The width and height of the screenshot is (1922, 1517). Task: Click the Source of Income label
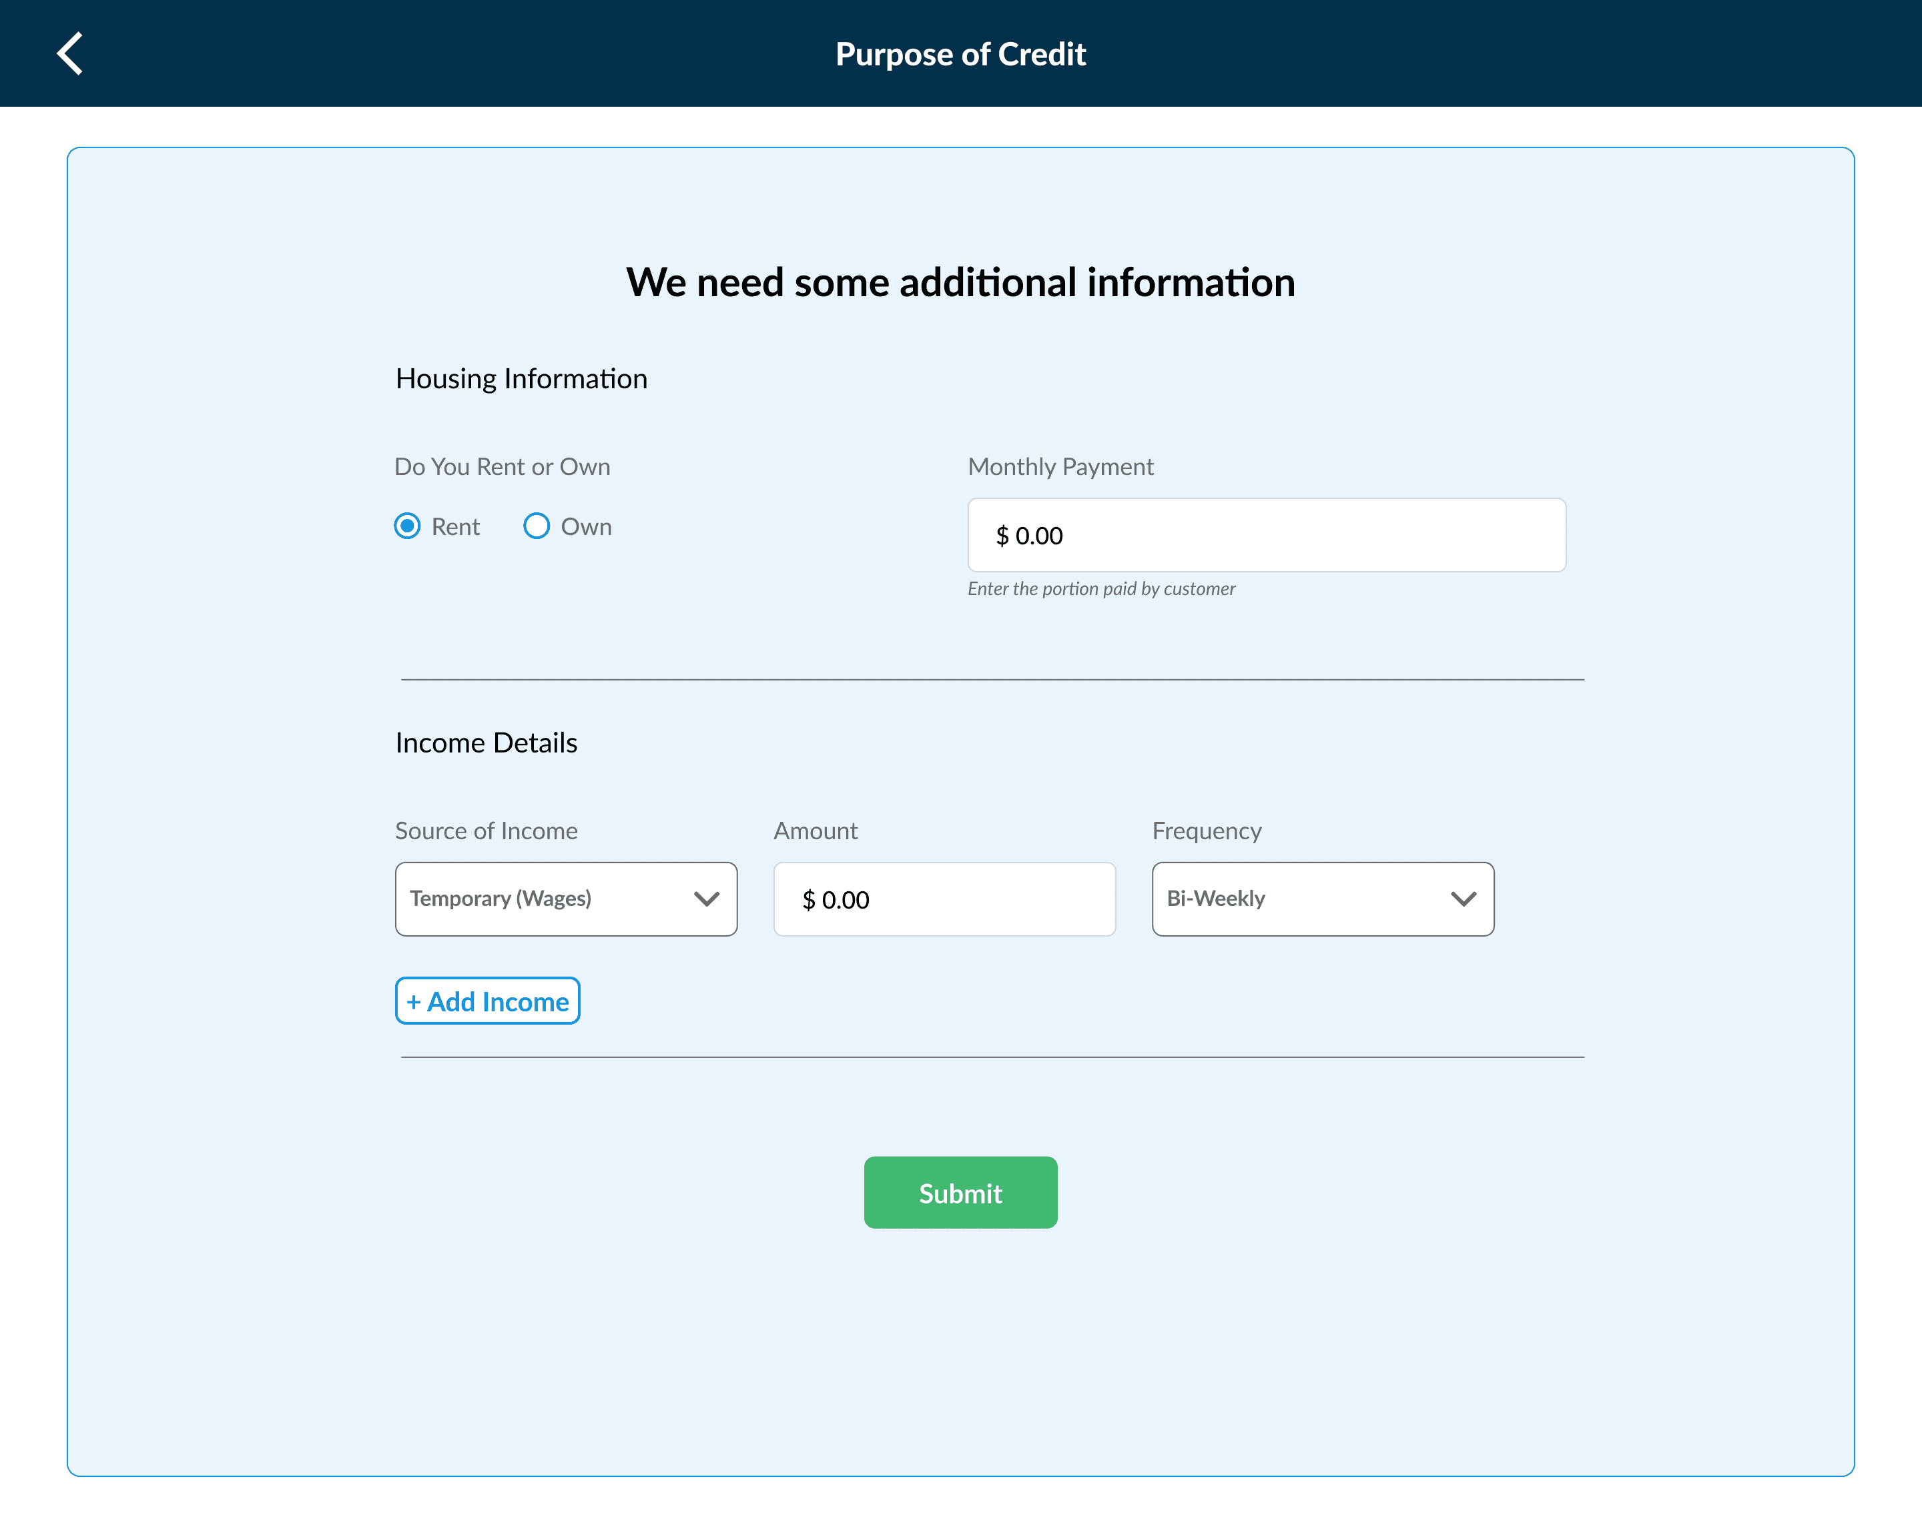tap(486, 831)
